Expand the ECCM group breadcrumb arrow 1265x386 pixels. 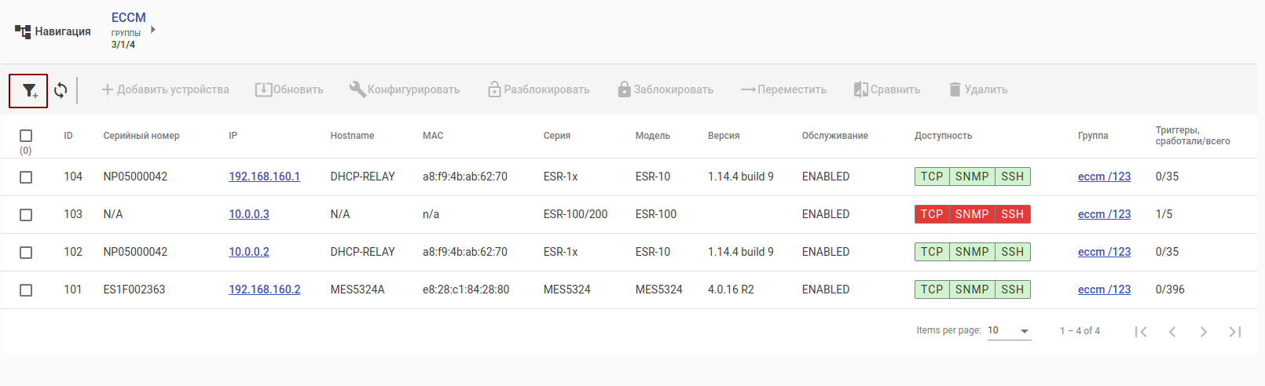coord(153,30)
